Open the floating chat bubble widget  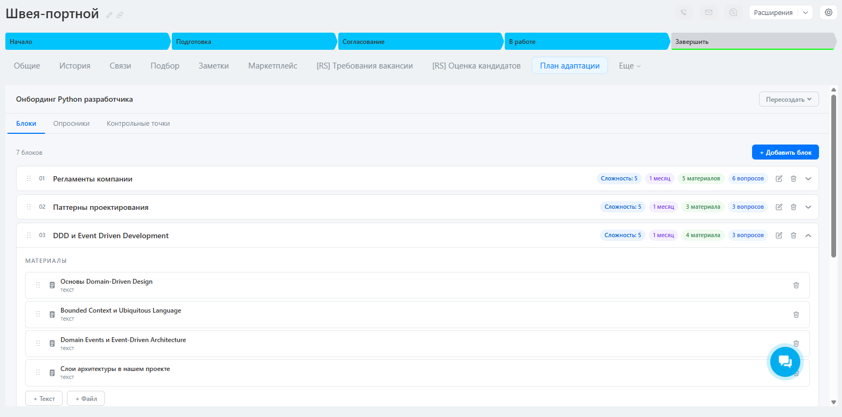pyautogui.click(x=785, y=361)
